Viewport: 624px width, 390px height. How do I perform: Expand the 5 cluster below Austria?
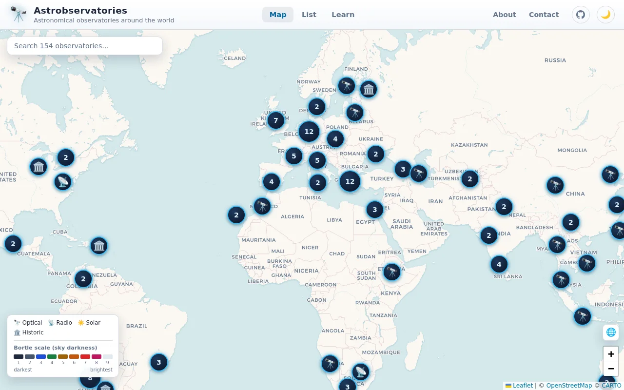317,160
